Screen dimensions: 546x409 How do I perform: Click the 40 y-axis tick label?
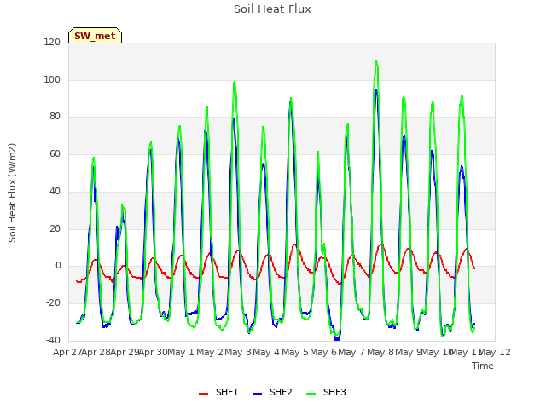[55, 191]
